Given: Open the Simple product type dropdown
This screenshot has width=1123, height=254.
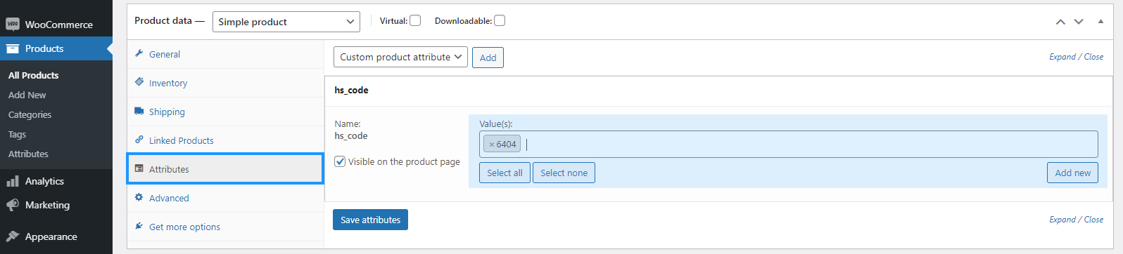Looking at the screenshot, I should 286,22.
